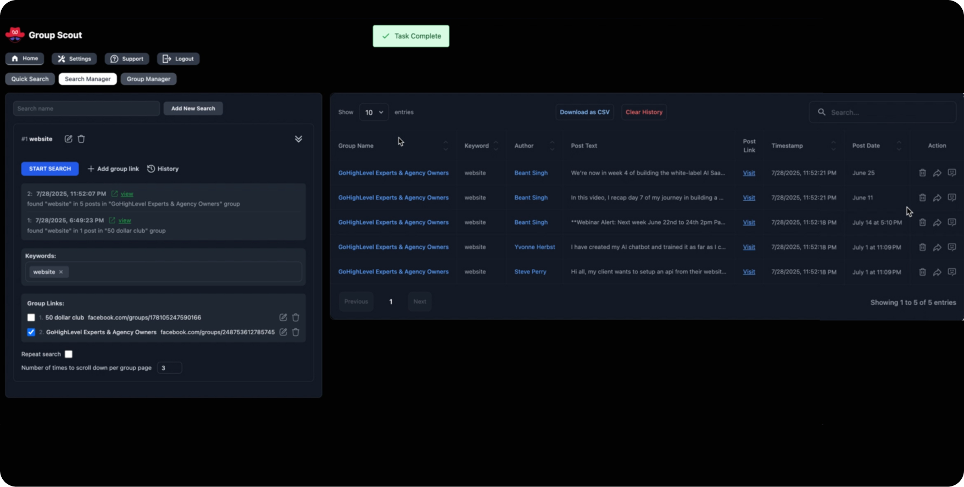
Task: Edit the GoHighLevel Experts group link
Action: [283, 332]
